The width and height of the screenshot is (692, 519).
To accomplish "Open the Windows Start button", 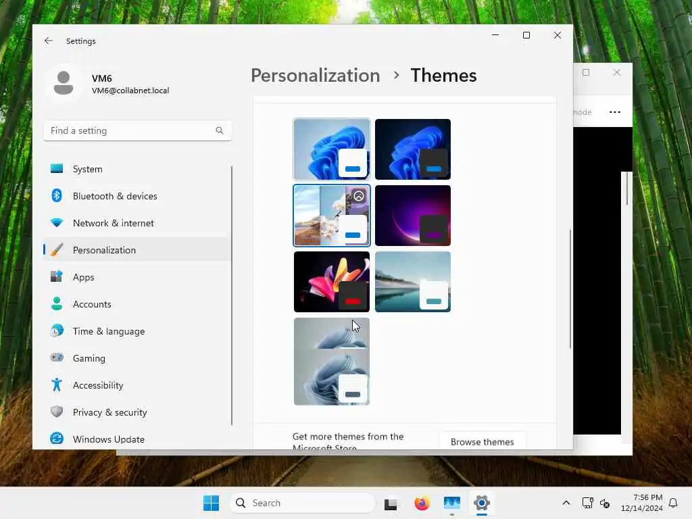I will [x=211, y=503].
